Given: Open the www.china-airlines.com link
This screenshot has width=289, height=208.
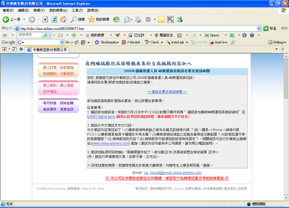Looking at the screenshot, I should point(110,143).
